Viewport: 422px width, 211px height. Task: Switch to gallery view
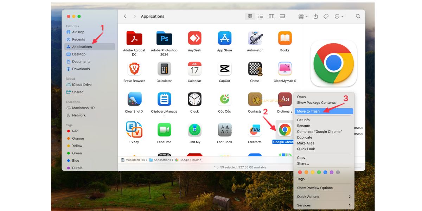tap(282, 16)
